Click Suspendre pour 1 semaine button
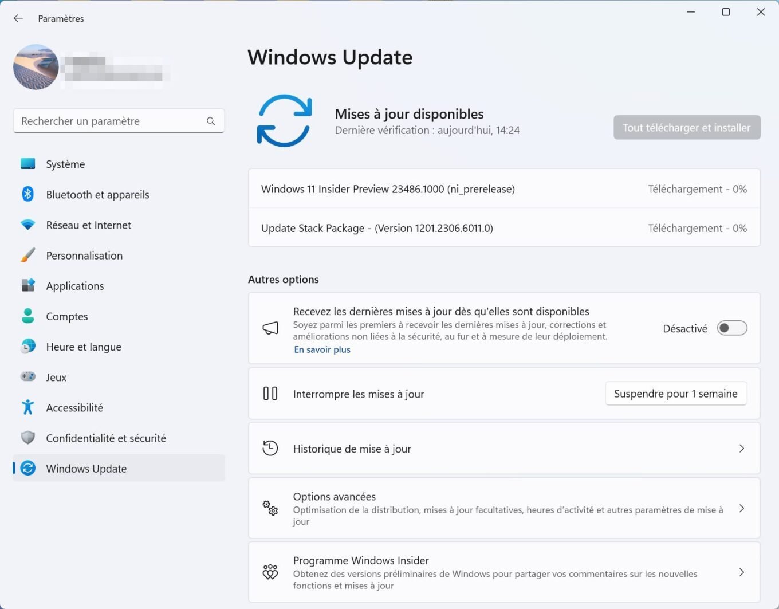 tap(676, 394)
